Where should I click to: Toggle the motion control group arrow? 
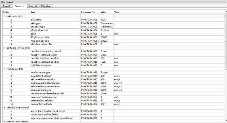(4, 69)
